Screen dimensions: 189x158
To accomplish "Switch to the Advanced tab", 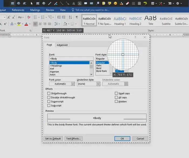I will [62, 45].
